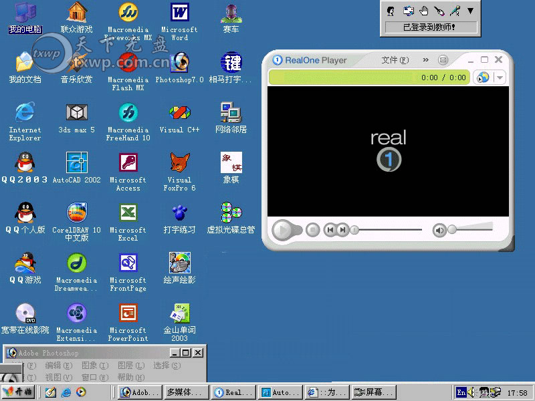Click the RealOne Player stop button
535x401 pixels.
coord(312,230)
